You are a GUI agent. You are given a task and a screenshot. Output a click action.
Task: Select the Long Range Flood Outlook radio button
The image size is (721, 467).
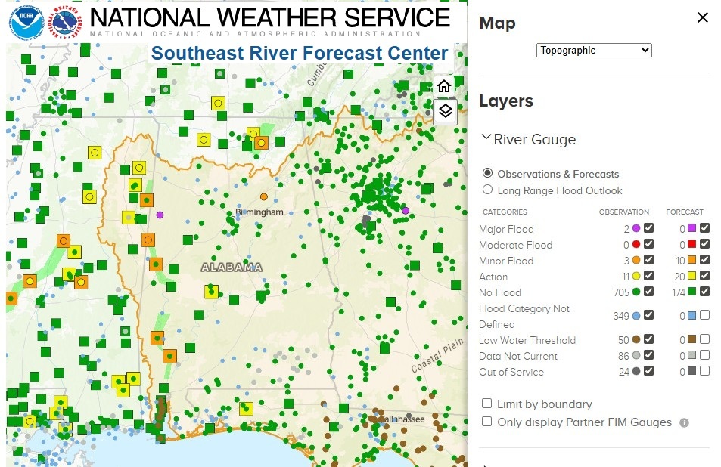point(487,190)
